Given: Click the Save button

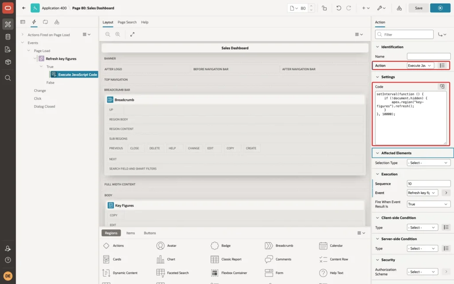Looking at the screenshot, I should tap(419, 8).
